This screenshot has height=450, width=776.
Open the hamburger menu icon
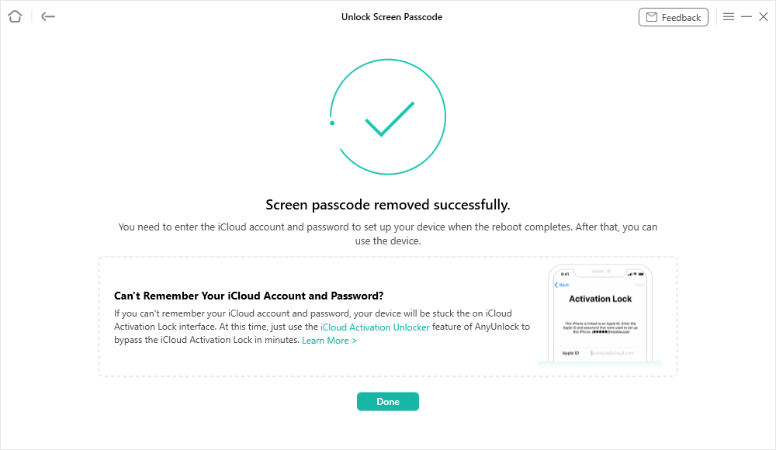729,16
